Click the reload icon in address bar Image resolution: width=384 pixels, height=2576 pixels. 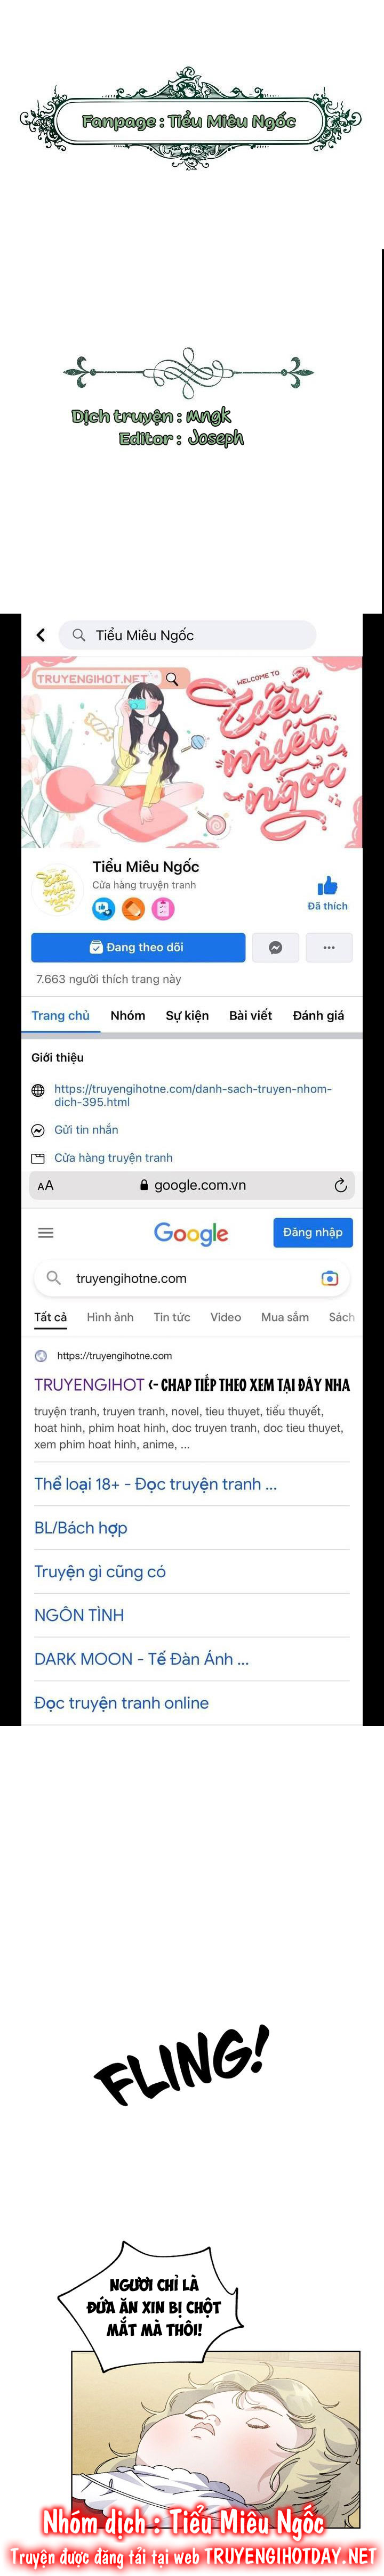(x=340, y=1185)
